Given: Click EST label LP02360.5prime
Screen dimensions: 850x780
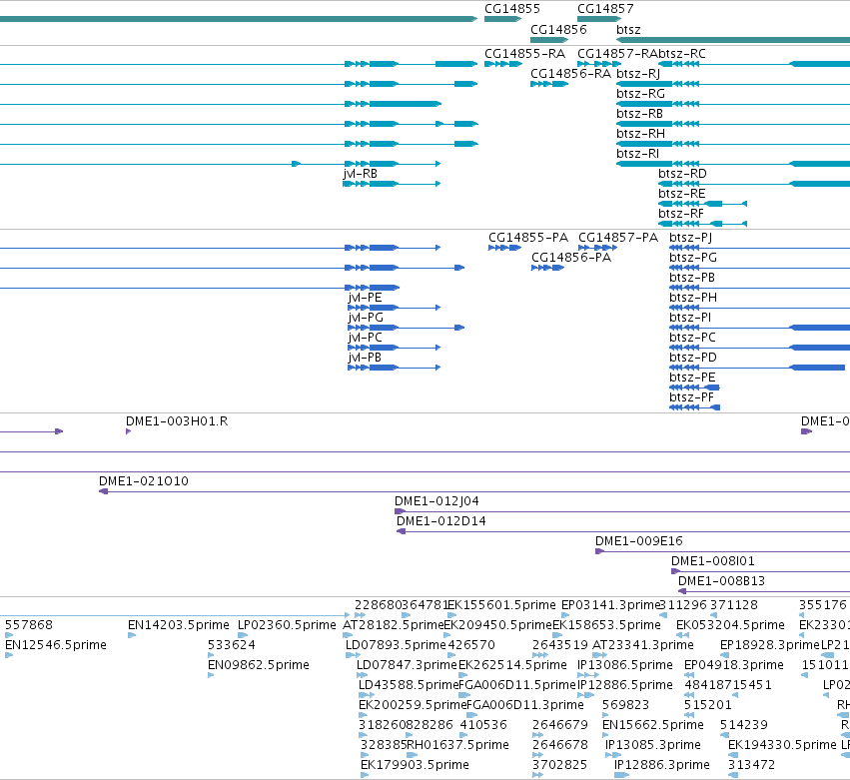Looking at the screenshot, I should pos(288,625).
